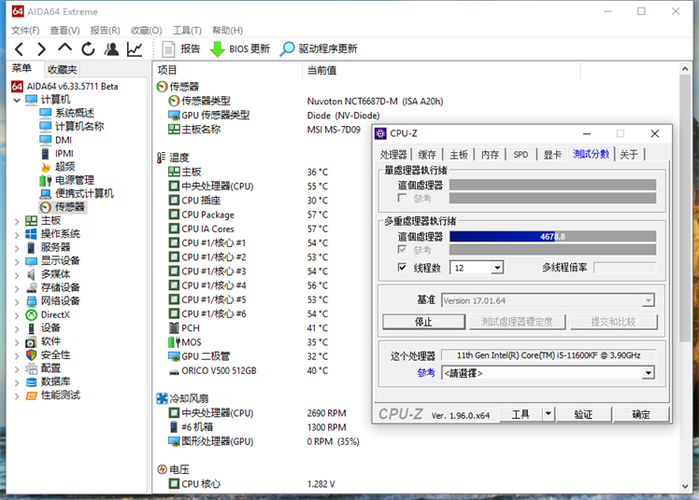Click AIDA64 vertical scrollbar down arrow
The image size is (699, 500).
(685, 487)
